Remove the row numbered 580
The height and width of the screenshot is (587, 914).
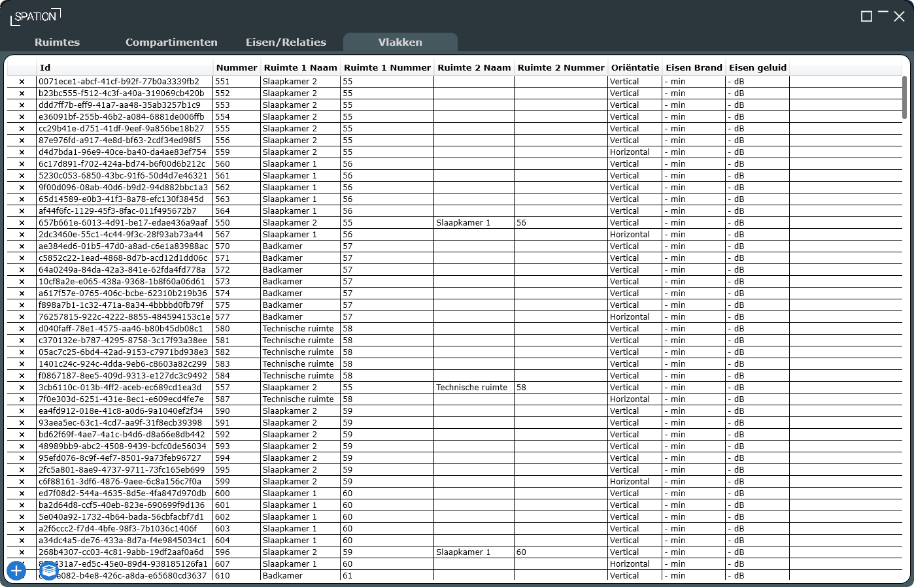(22, 329)
